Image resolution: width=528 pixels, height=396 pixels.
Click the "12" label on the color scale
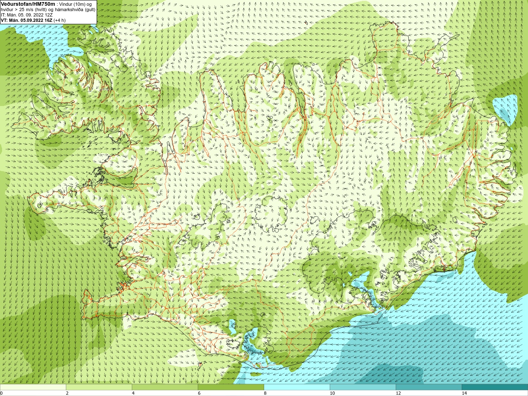pos(398,393)
